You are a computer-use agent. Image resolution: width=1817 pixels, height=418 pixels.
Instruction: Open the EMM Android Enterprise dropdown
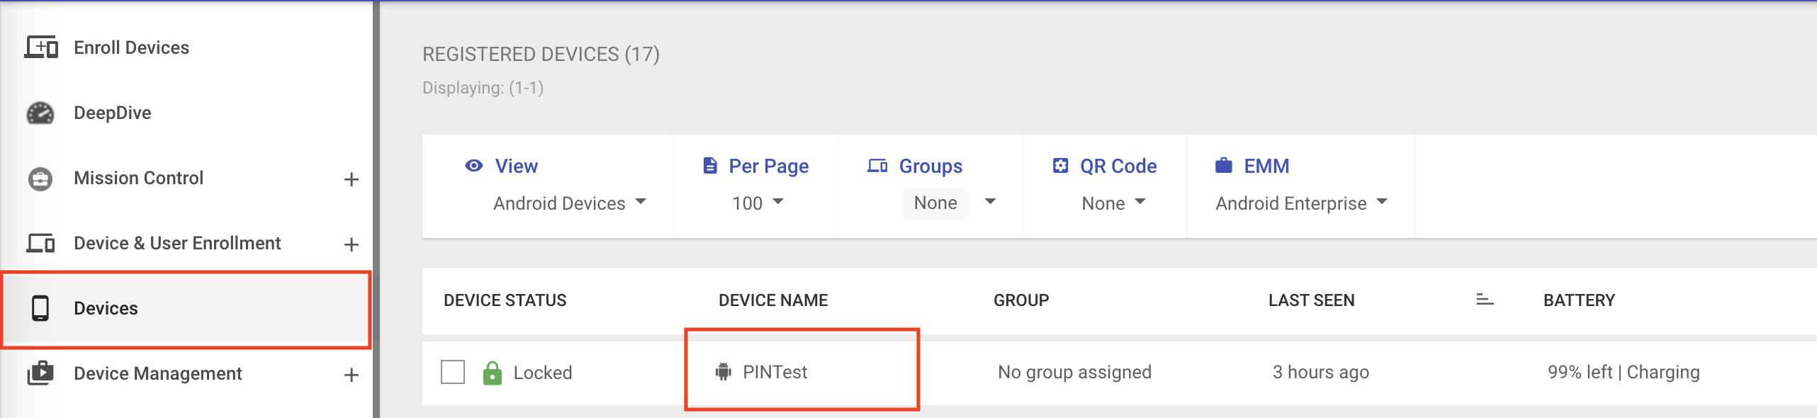point(1301,203)
